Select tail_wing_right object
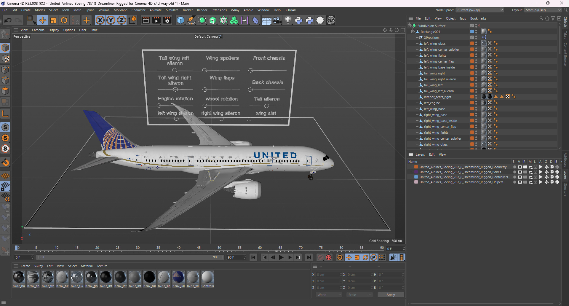Image resolution: width=569 pixels, height=306 pixels. pyautogui.click(x=434, y=73)
